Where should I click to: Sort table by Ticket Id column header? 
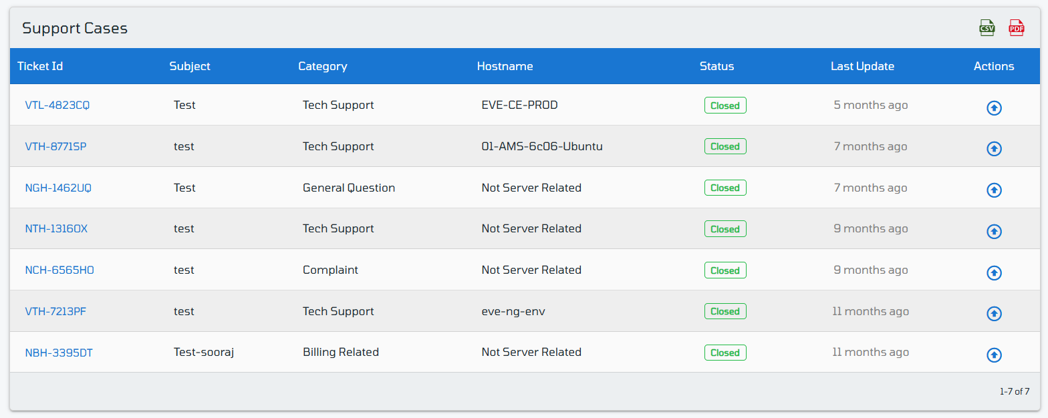point(40,66)
